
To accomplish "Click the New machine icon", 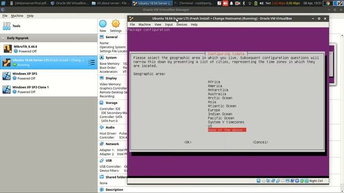I will click(x=103, y=24).
